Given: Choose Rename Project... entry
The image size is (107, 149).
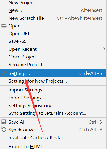Looking at the screenshot, I should tap(53, 65).
